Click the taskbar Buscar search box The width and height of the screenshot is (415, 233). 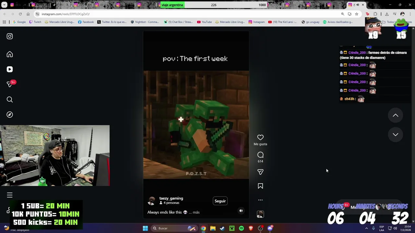click(174, 228)
